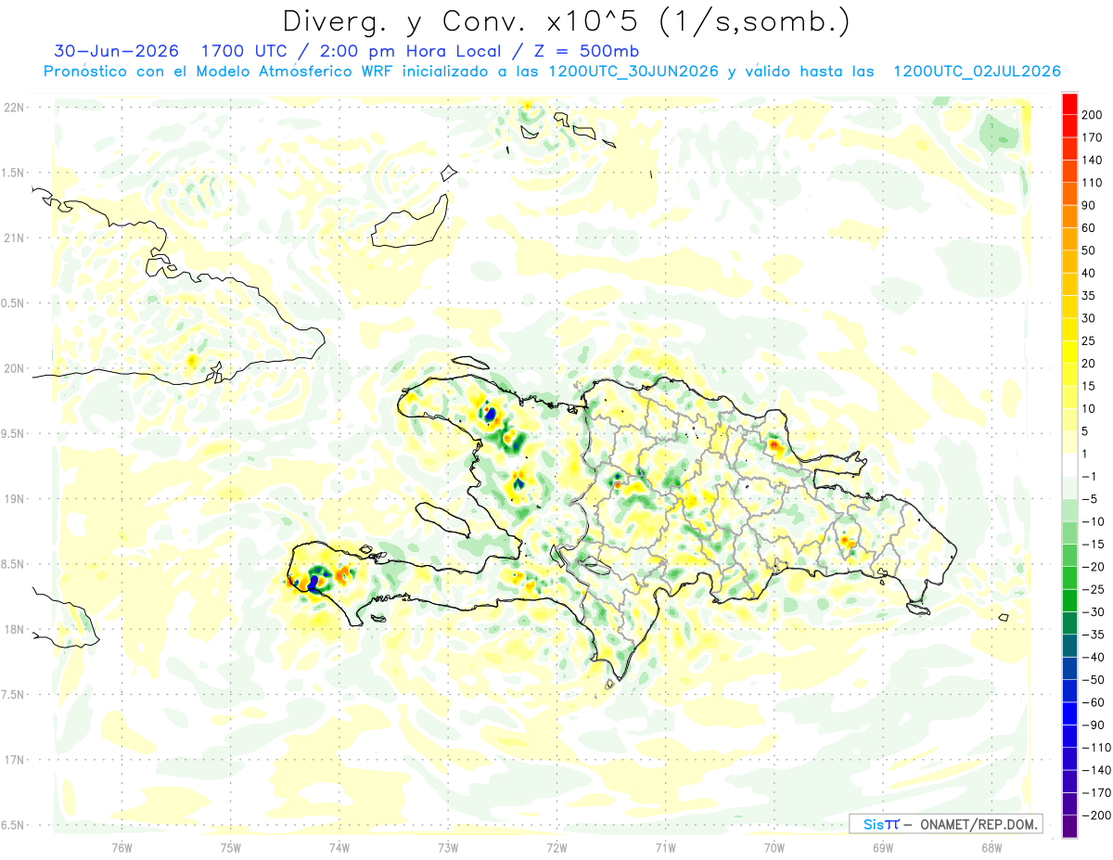The width and height of the screenshot is (1113, 860).
Task: Click the title 'Diverg. y Conv. x10^5 (1/s,somb.)'
Action: (566, 20)
